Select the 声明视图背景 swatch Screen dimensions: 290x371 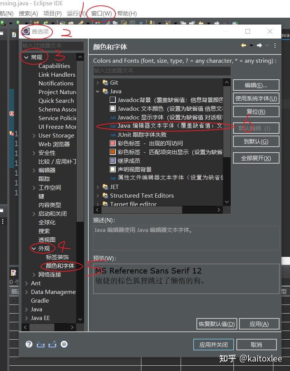(113, 169)
